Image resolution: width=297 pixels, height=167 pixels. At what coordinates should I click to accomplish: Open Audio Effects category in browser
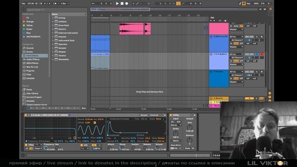click(x=33, y=59)
